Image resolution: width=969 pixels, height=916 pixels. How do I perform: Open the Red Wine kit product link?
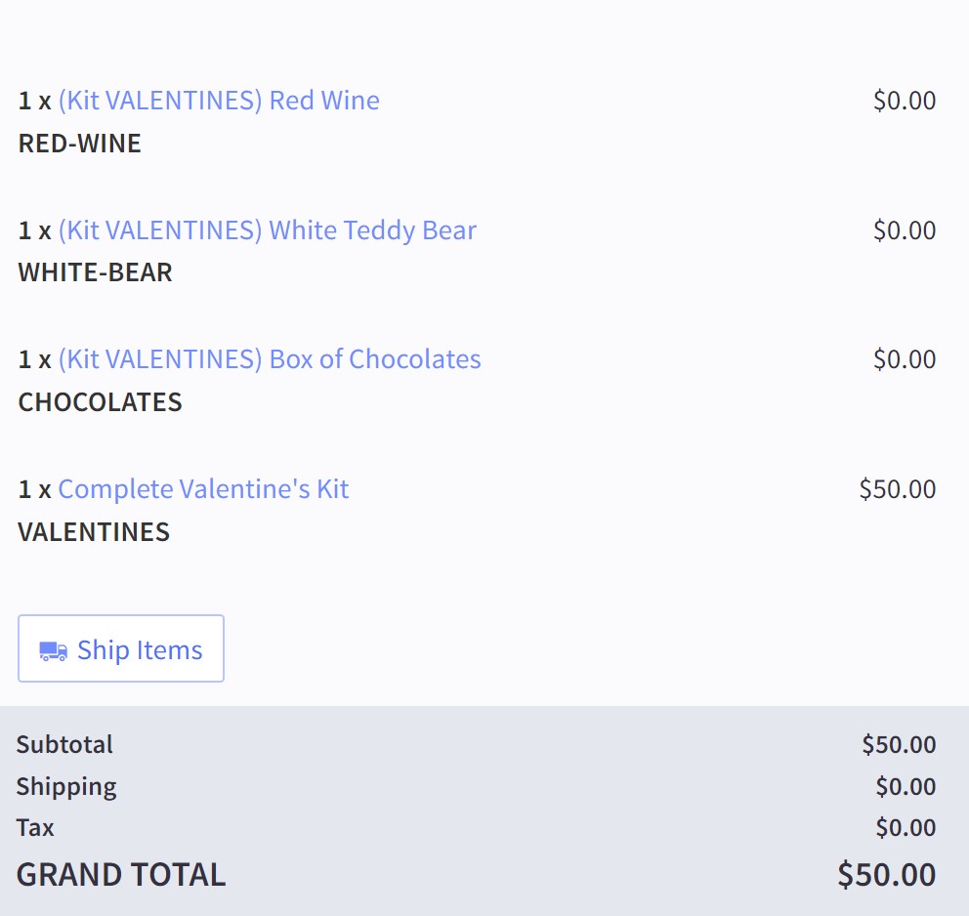tap(219, 101)
